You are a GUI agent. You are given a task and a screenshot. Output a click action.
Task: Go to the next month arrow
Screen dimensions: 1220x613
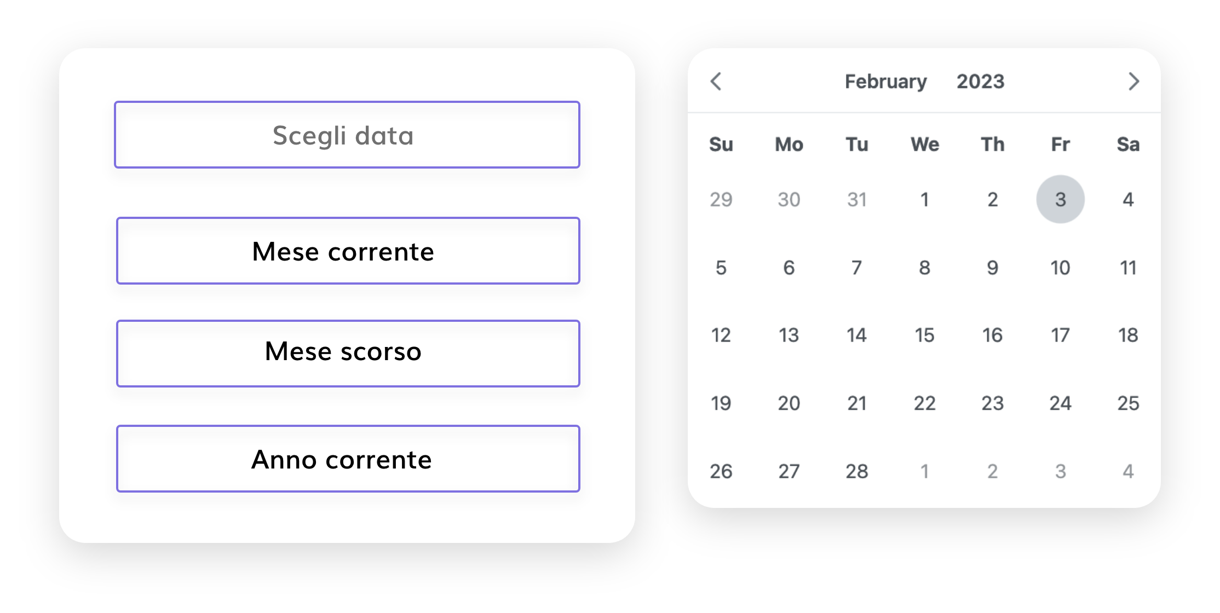pos(1133,82)
